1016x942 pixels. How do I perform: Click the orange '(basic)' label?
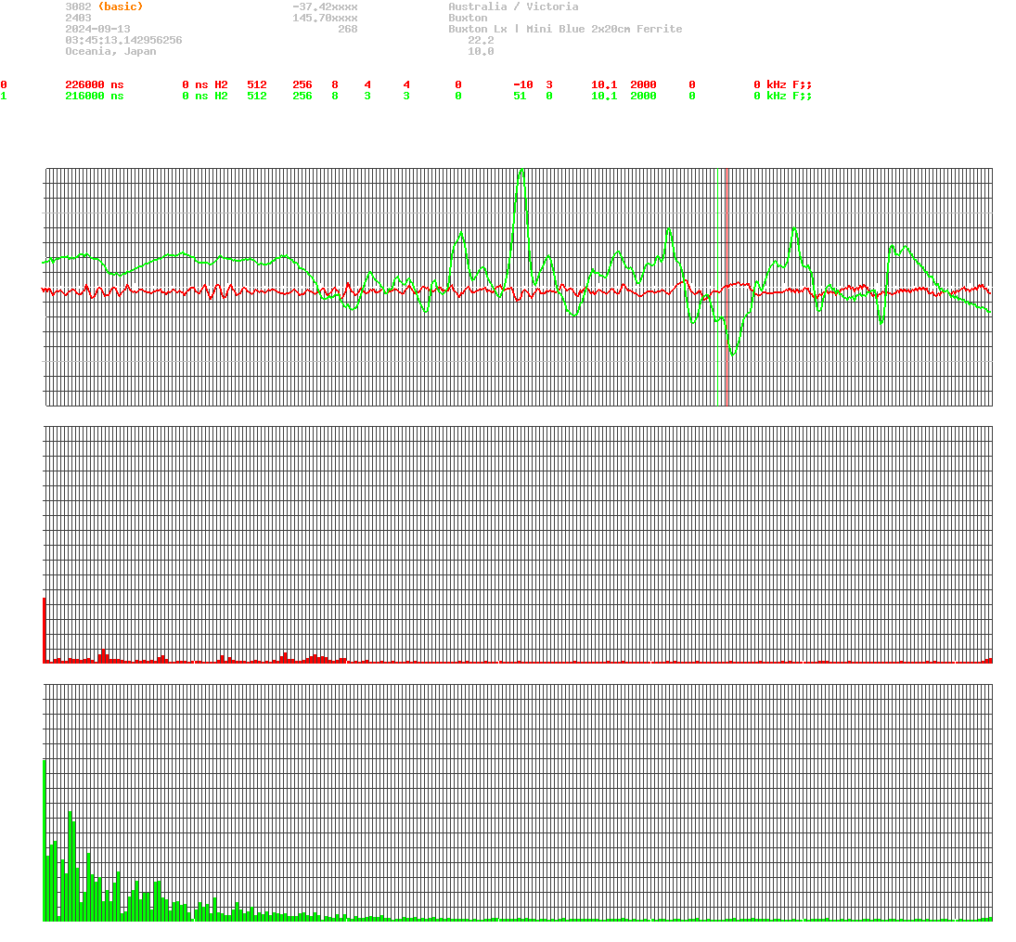click(x=121, y=6)
